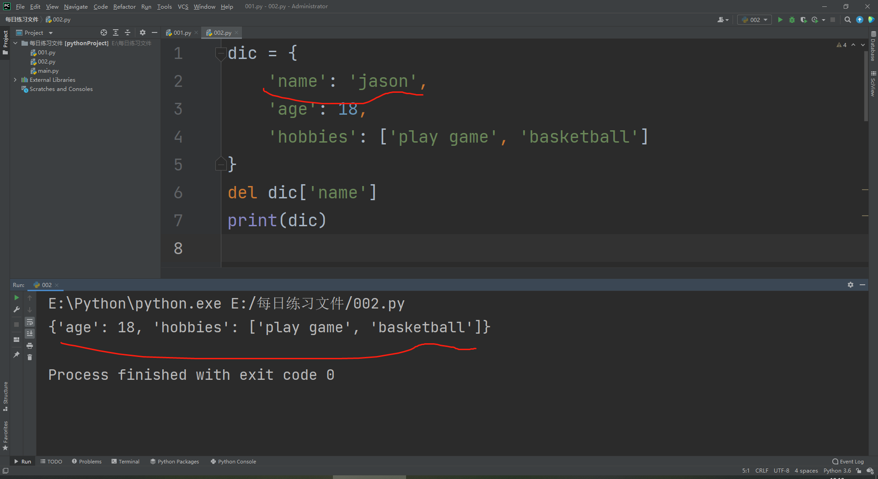Open the Event Log
Screen dimensions: 878x479
coord(848,462)
